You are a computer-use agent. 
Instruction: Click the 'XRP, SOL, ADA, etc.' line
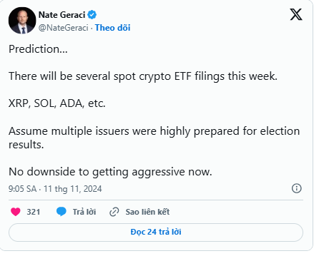coord(57,103)
